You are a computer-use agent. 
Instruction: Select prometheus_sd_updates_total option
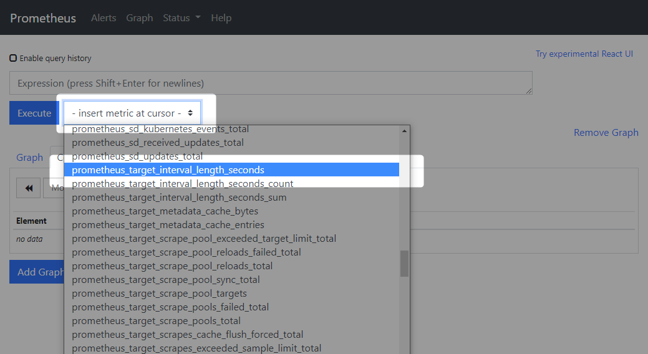click(x=231, y=156)
